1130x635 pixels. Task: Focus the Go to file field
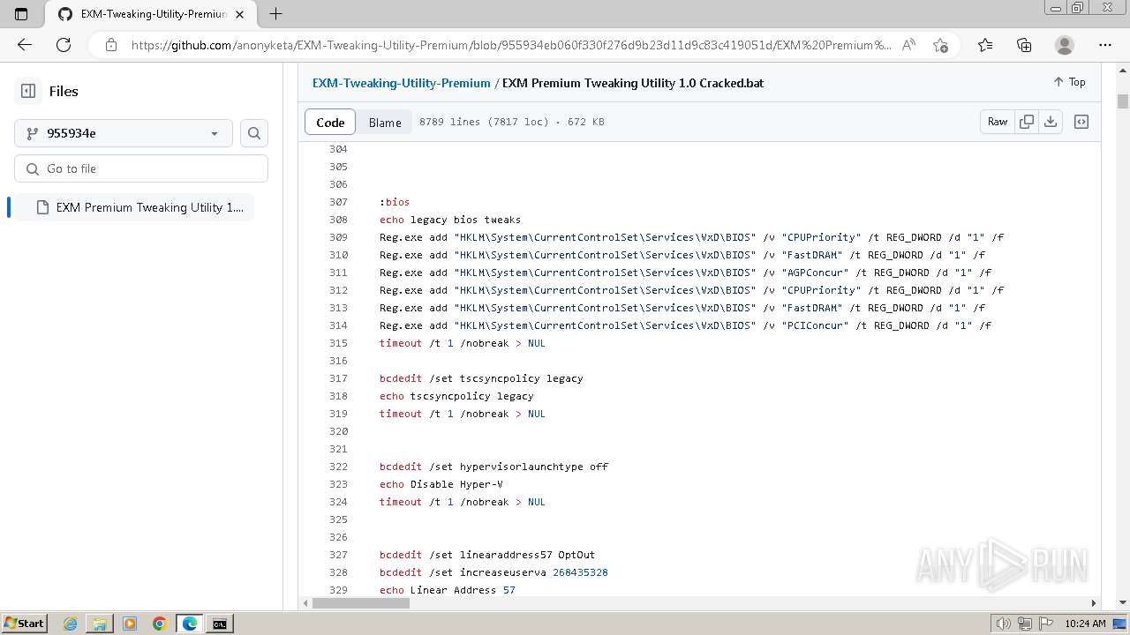coord(141,168)
